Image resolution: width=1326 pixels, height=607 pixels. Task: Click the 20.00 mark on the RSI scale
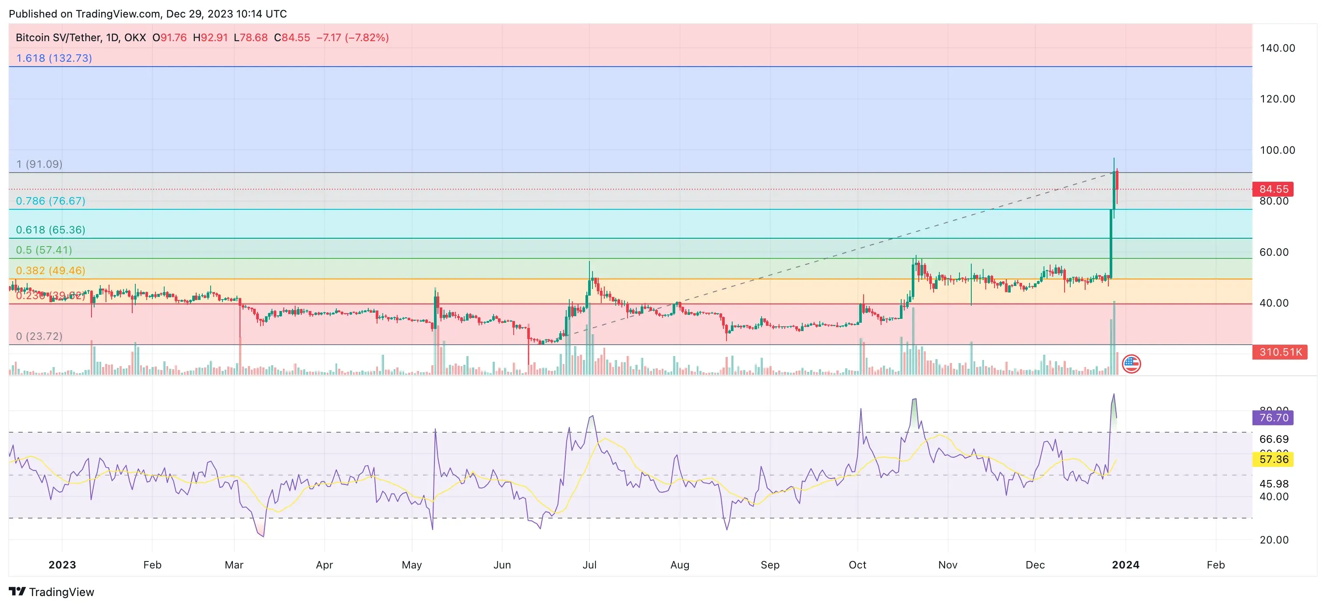click(x=1273, y=540)
